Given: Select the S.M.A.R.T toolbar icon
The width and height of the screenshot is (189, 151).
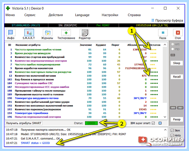Looking at the screenshot, I should point(29,33).
